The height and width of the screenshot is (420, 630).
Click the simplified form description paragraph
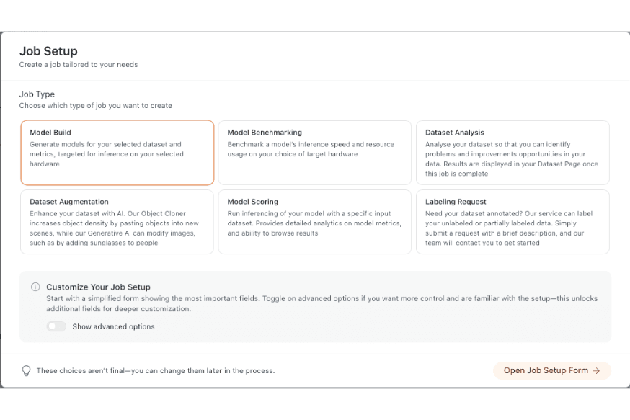[x=321, y=303]
